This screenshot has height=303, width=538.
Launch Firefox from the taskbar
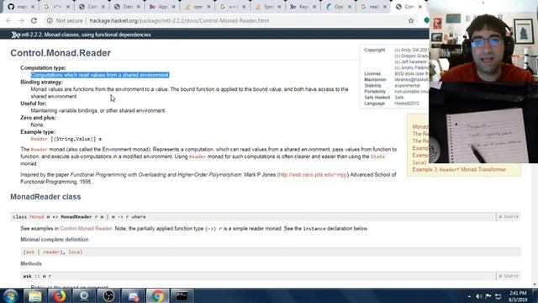60,295
